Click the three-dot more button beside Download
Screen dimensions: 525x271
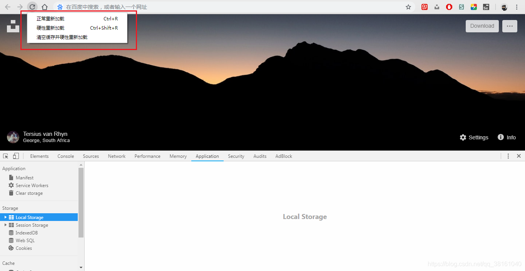pos(510,26)
